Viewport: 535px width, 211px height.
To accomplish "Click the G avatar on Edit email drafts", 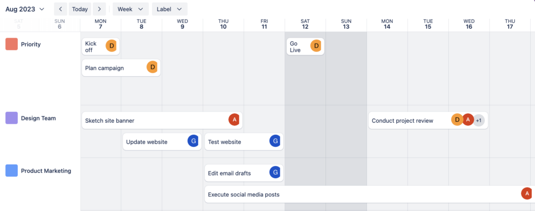I will pyautogui.click(x=275, y=172).
